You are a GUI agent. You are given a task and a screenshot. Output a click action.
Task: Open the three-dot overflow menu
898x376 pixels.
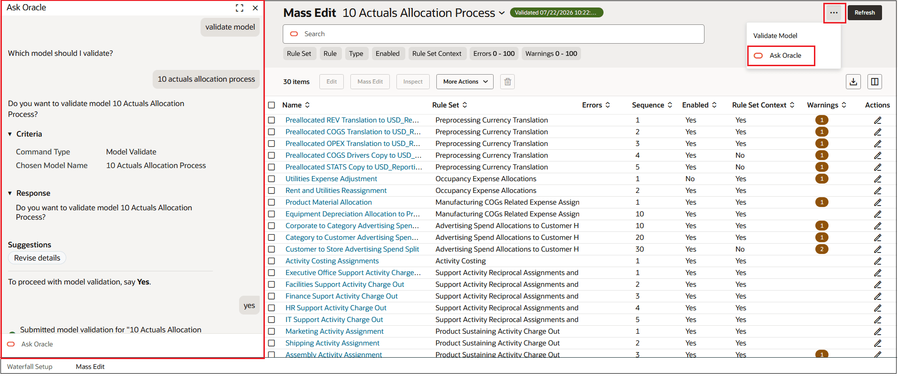click(x=834, y=13)
